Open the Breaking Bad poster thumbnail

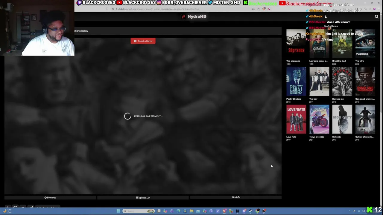(x=342, y=44)
